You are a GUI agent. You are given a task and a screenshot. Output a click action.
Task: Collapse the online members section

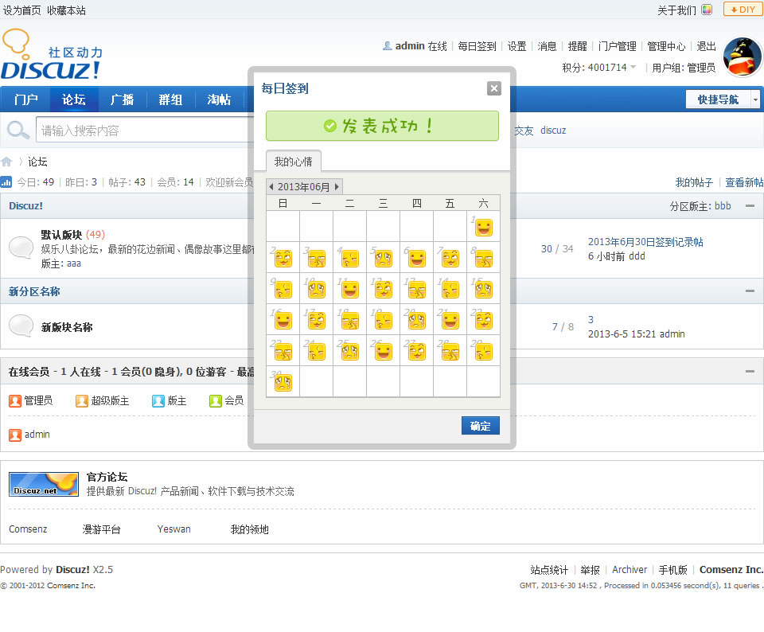pos(749,371)
